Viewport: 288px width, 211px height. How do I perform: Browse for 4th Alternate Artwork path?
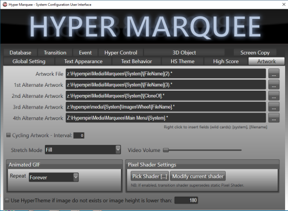[274, 118]
